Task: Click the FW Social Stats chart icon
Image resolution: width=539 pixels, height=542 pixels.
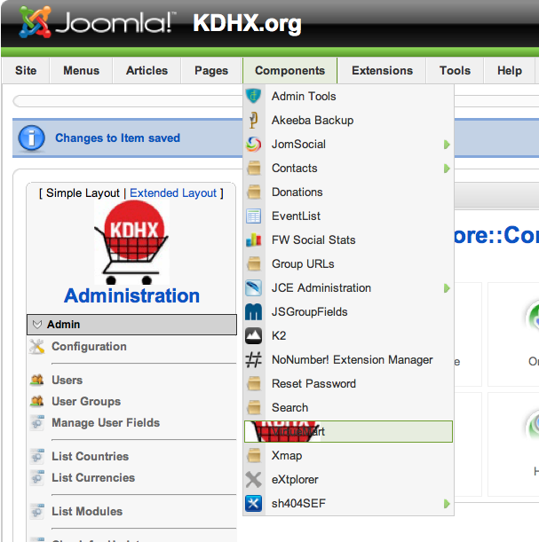Action: (254, 240)
